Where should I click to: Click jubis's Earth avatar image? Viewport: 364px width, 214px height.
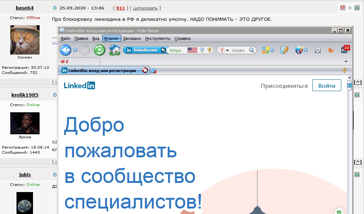point(25,203)
